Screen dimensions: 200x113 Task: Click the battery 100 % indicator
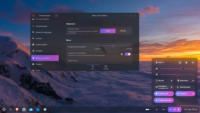pos(160,62)
